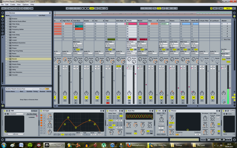Open the Edit menu
237x148 pixels.
(x=7, y=4)
